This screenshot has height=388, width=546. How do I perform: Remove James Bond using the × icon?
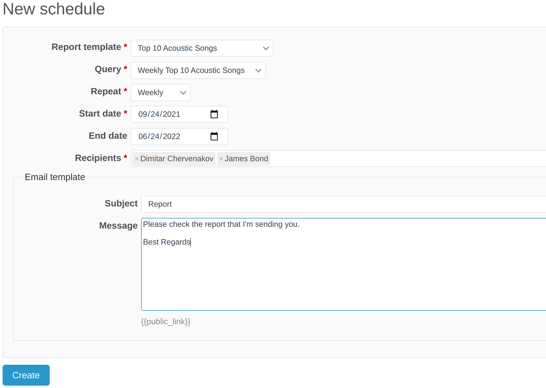[221, 158]
